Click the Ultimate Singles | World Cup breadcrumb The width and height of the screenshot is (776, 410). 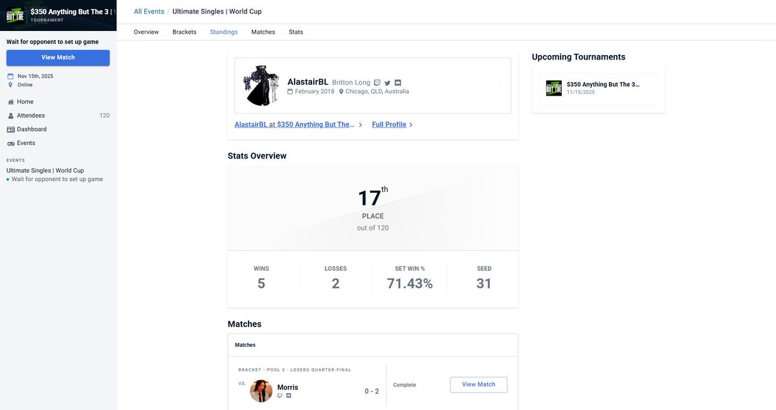click(217, 12)
